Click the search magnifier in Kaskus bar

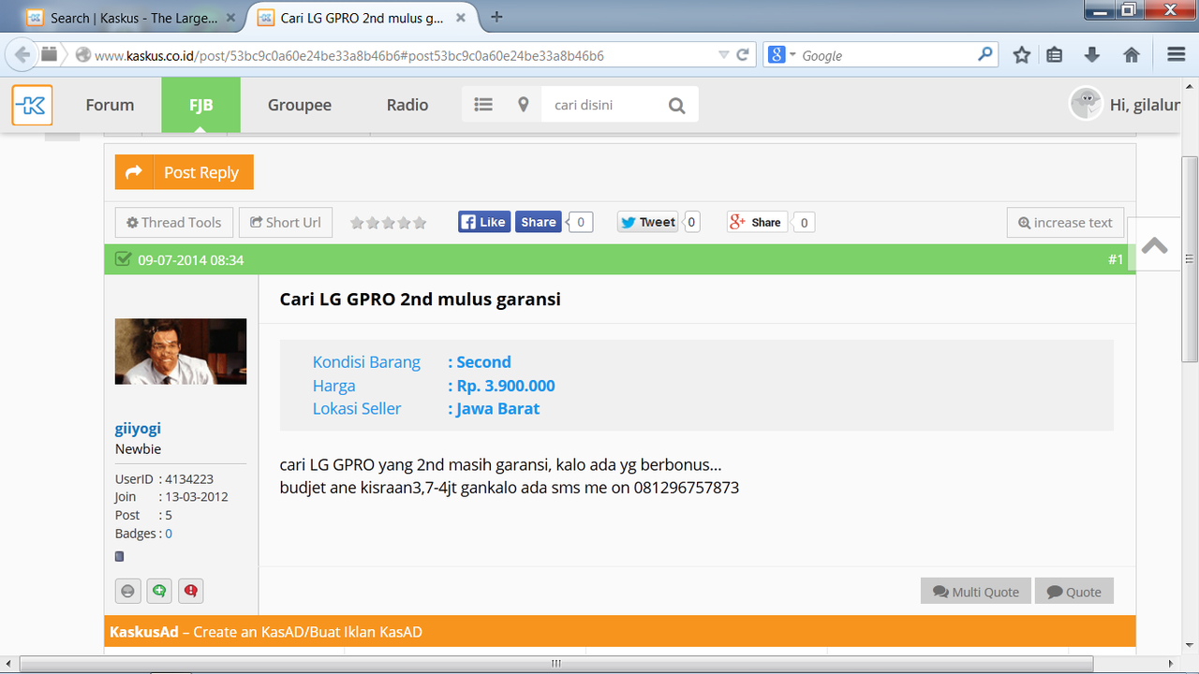pyautogui.click(x=676, y=106)
